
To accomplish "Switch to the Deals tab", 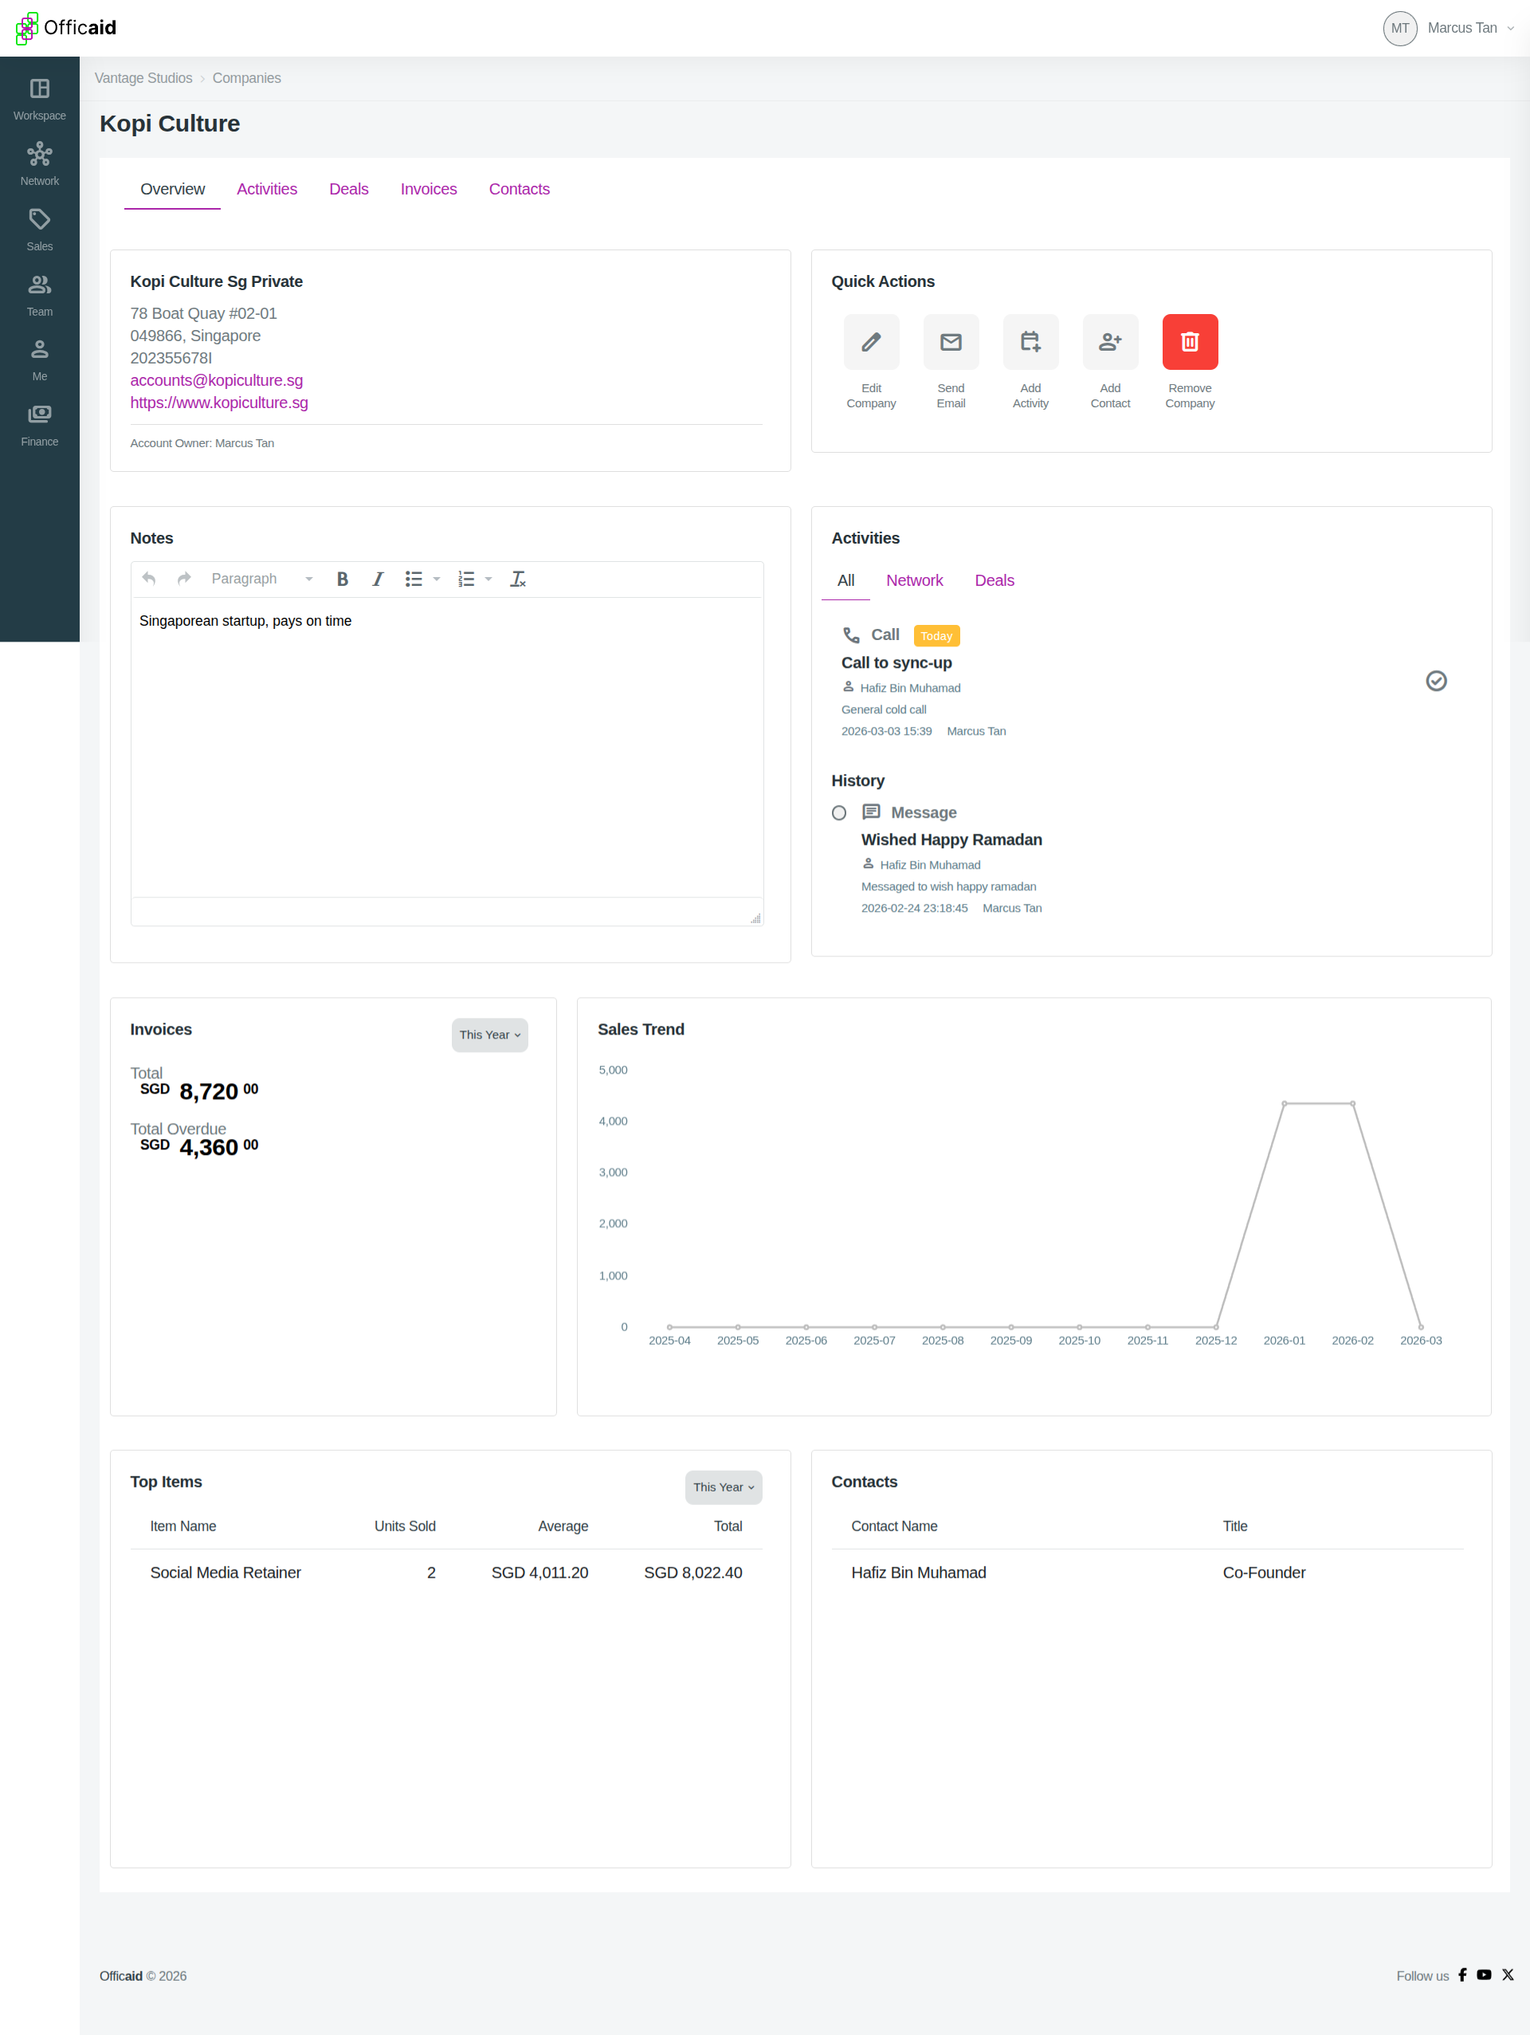I will coord(348,190).
